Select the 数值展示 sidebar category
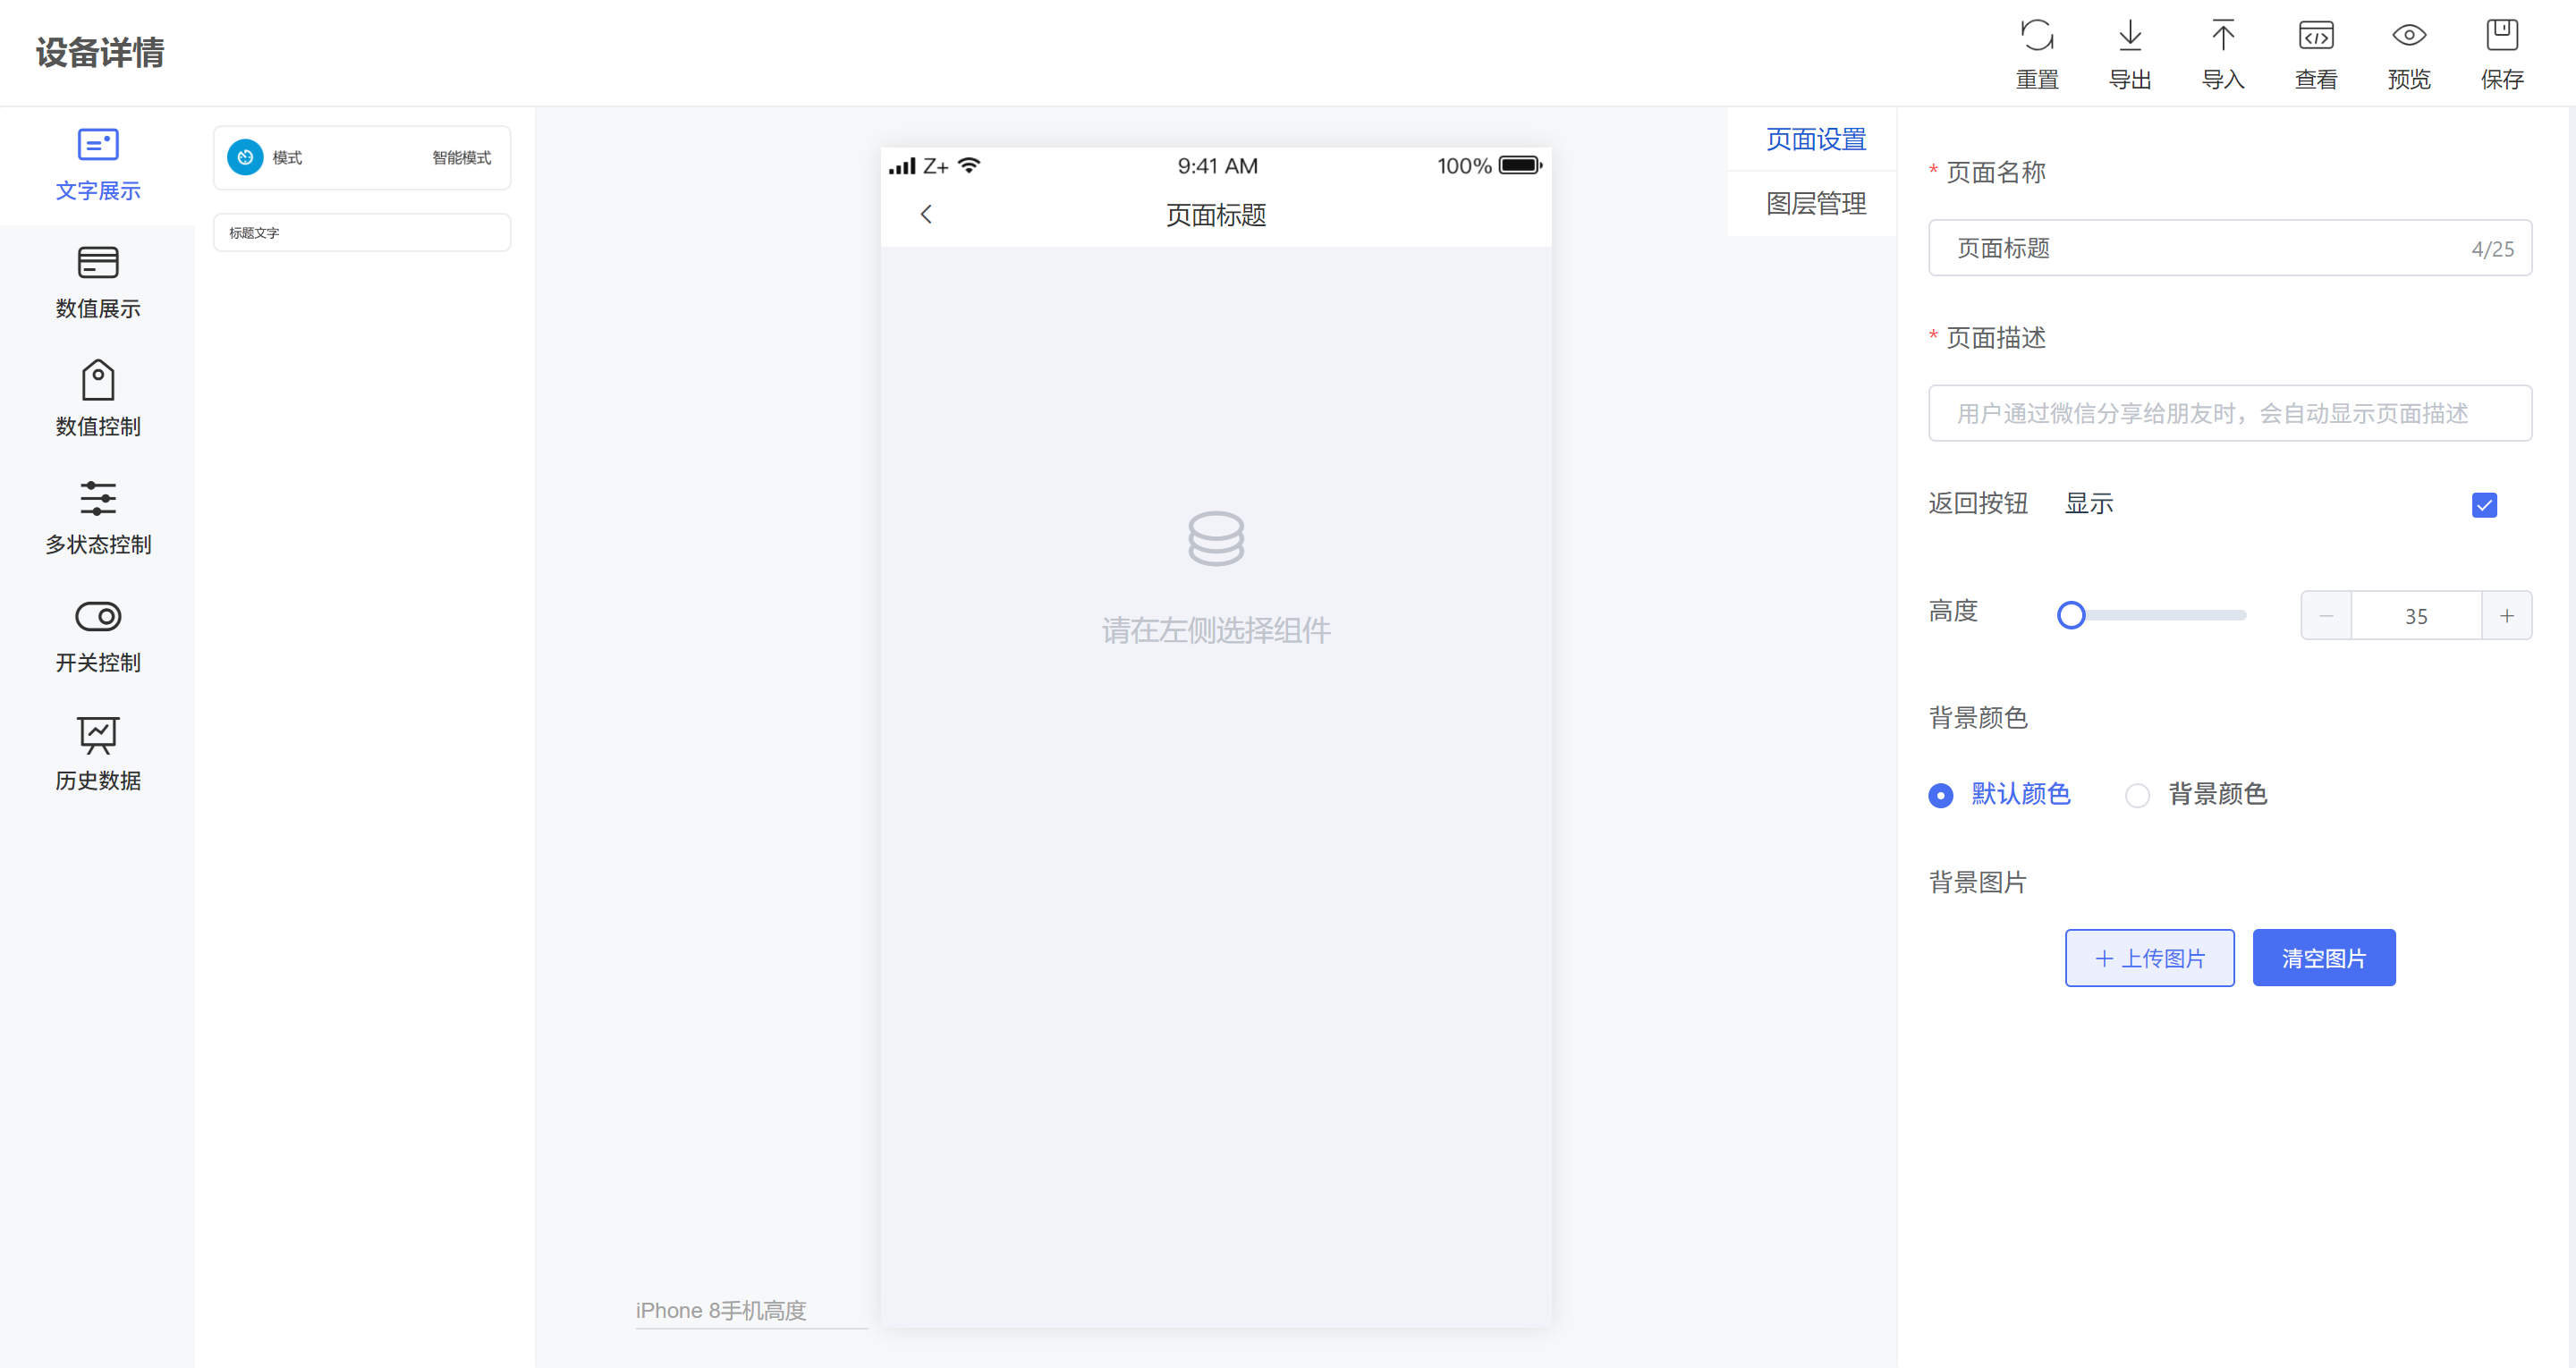This screenshot has height=1368, width=2576. (98, 284)
